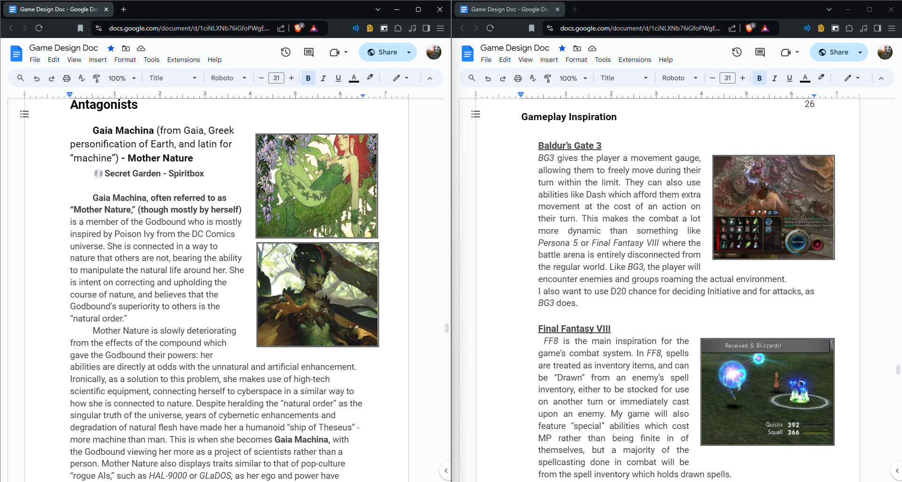
Task: Toggle sidebar panel in left browser
Action: [x=426, y=28]
